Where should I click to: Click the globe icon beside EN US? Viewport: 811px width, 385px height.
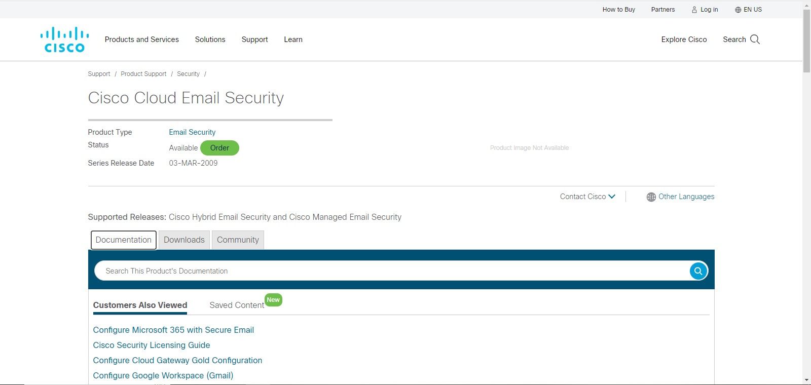tap(738, 10)
